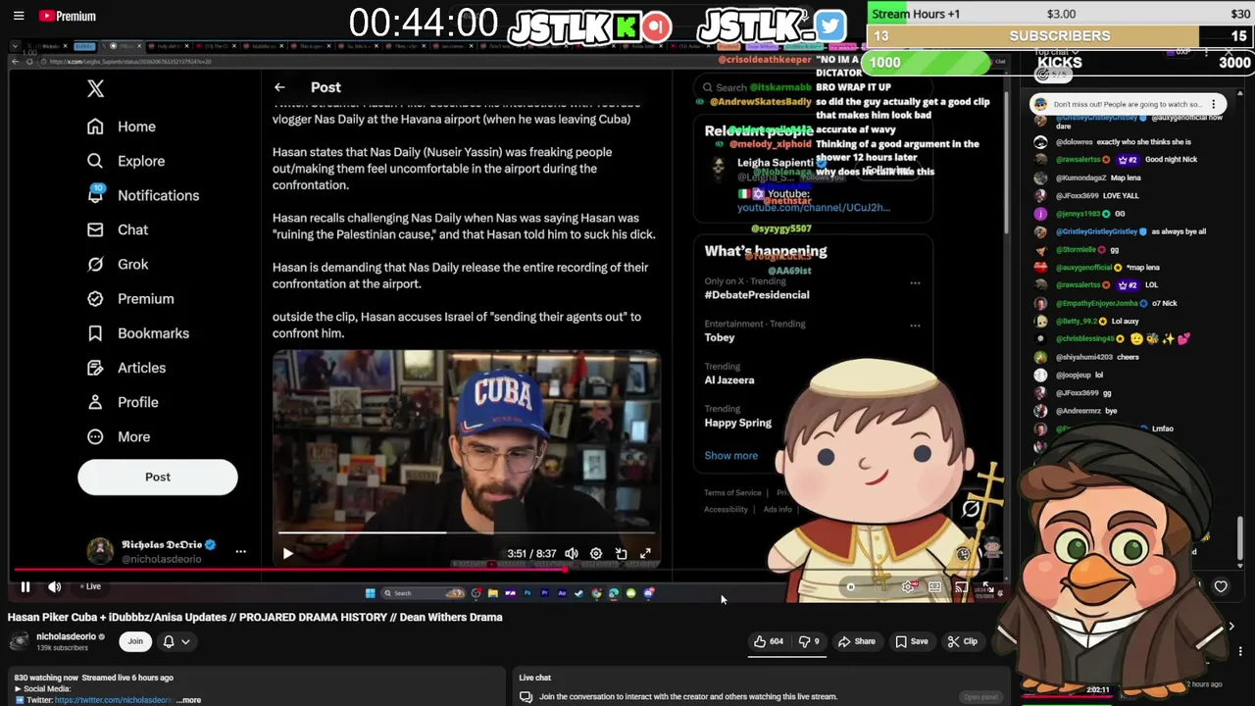Click the More circle icon in X

95,436
